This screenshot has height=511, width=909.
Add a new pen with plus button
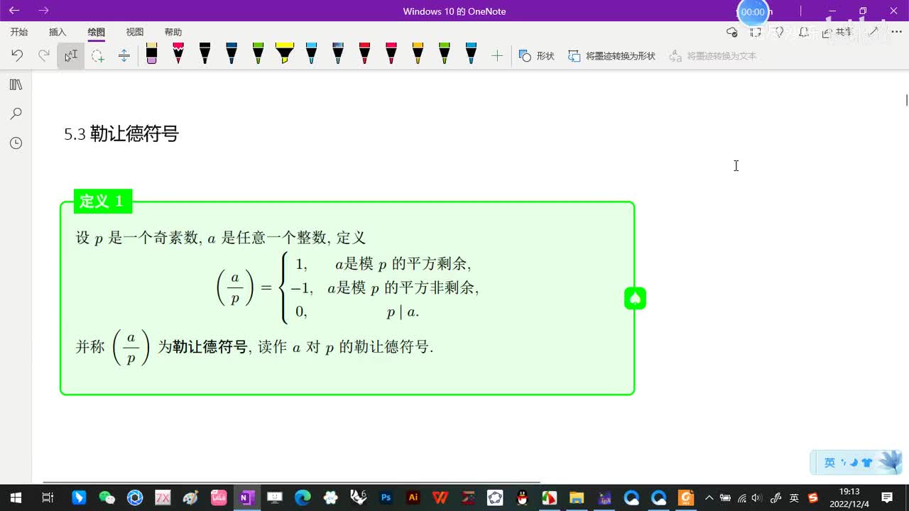tap(497, 55)
